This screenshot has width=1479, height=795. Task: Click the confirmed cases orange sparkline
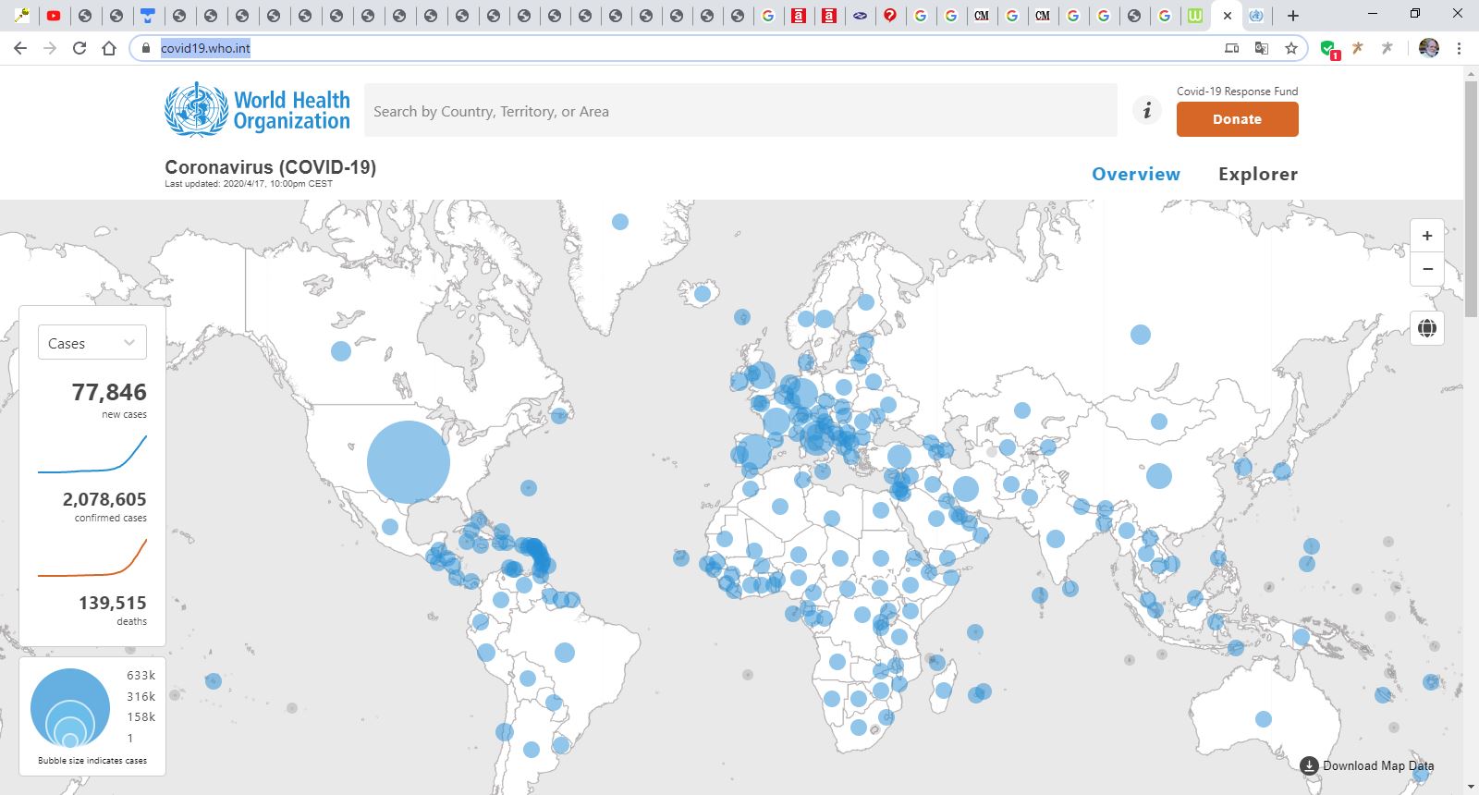pyautogui.click(x=92, y=557)
